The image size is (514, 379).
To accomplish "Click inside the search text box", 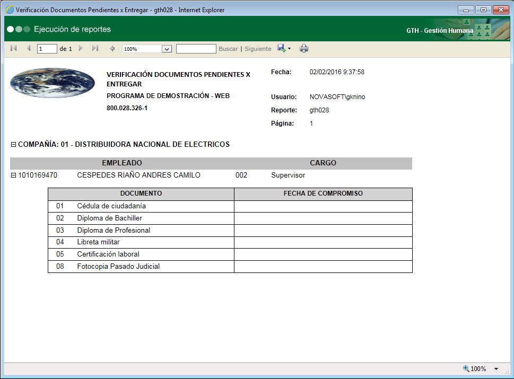I will coord(196,48).
